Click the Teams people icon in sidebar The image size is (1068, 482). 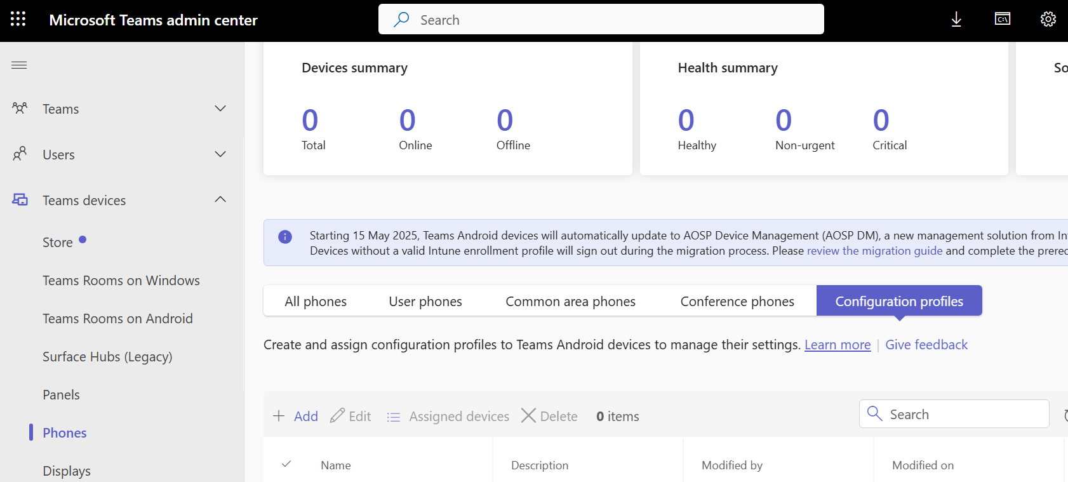pyautogui.click(x=20, y=108)
